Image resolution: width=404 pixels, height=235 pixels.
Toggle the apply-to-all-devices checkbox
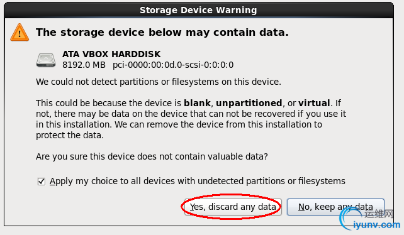[x=42, y=182]
